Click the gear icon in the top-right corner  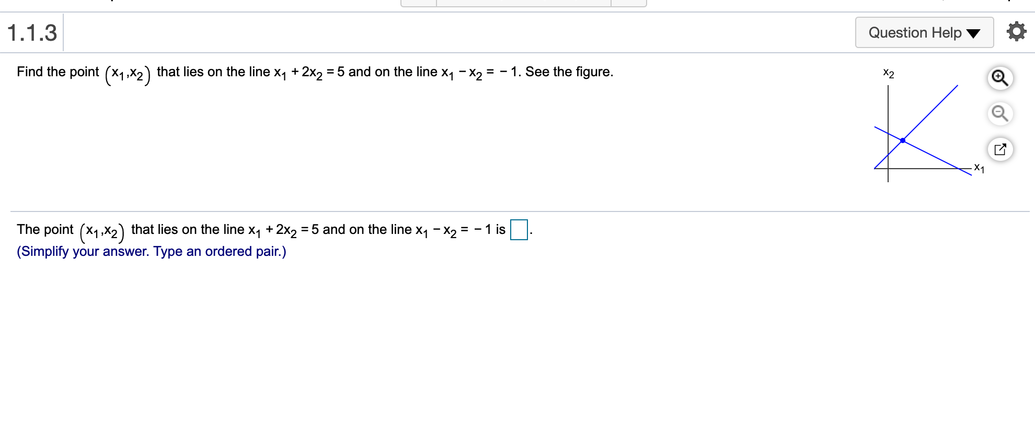[x=1016, y=31]
